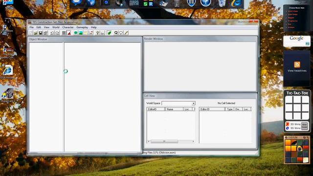Click the red and white toolbar icon
This screenshot has height=176, width=313.
tap(91, 33)
